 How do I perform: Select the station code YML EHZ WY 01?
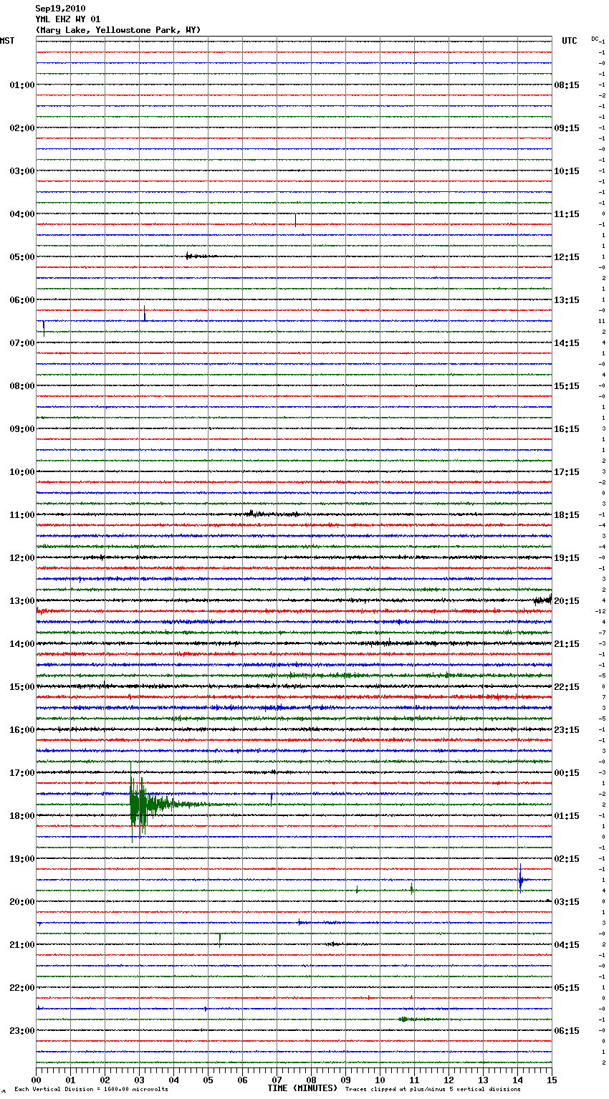click(68, 19)
